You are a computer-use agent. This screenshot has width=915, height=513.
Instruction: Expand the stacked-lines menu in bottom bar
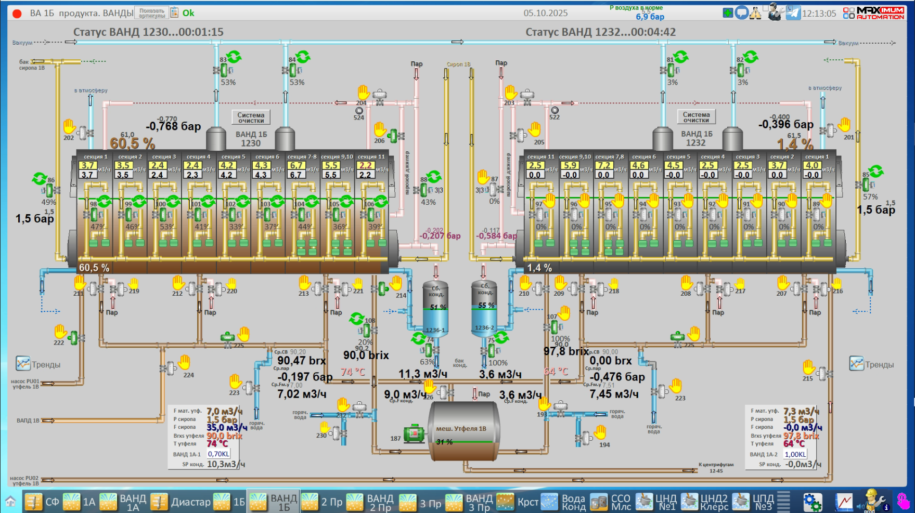pos(784,502)
